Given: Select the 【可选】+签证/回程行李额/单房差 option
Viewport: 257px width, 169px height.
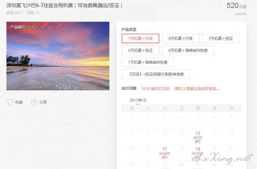Looking at the screenshot, I should click(156, 74).
